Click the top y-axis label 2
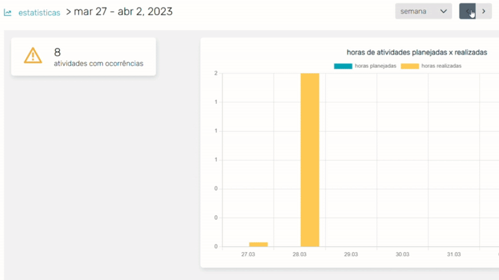Image resolution: width=499 pixels, height=280 pixels. 216,73
